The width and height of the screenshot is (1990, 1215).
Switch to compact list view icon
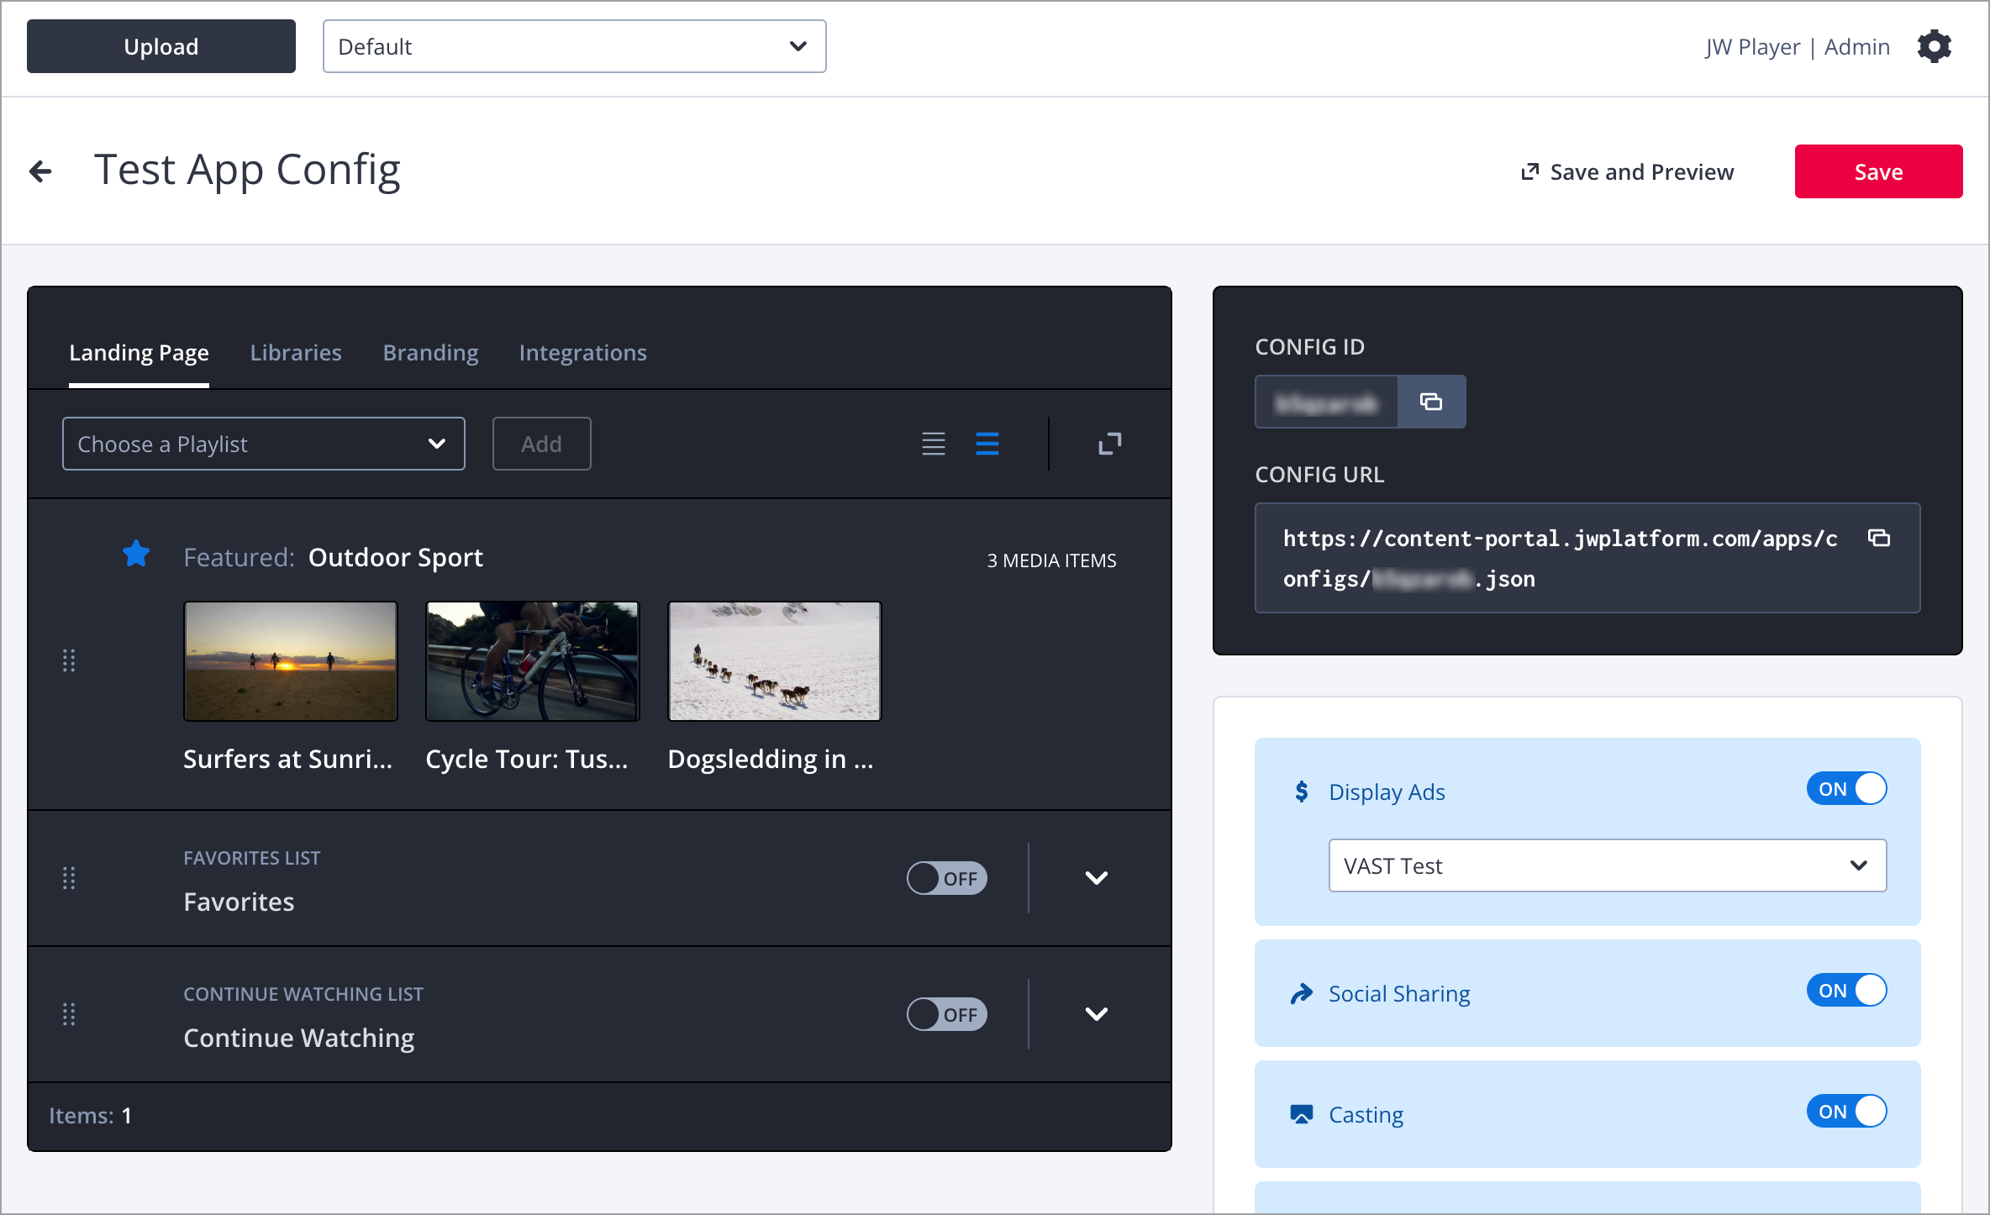point(933,444)
